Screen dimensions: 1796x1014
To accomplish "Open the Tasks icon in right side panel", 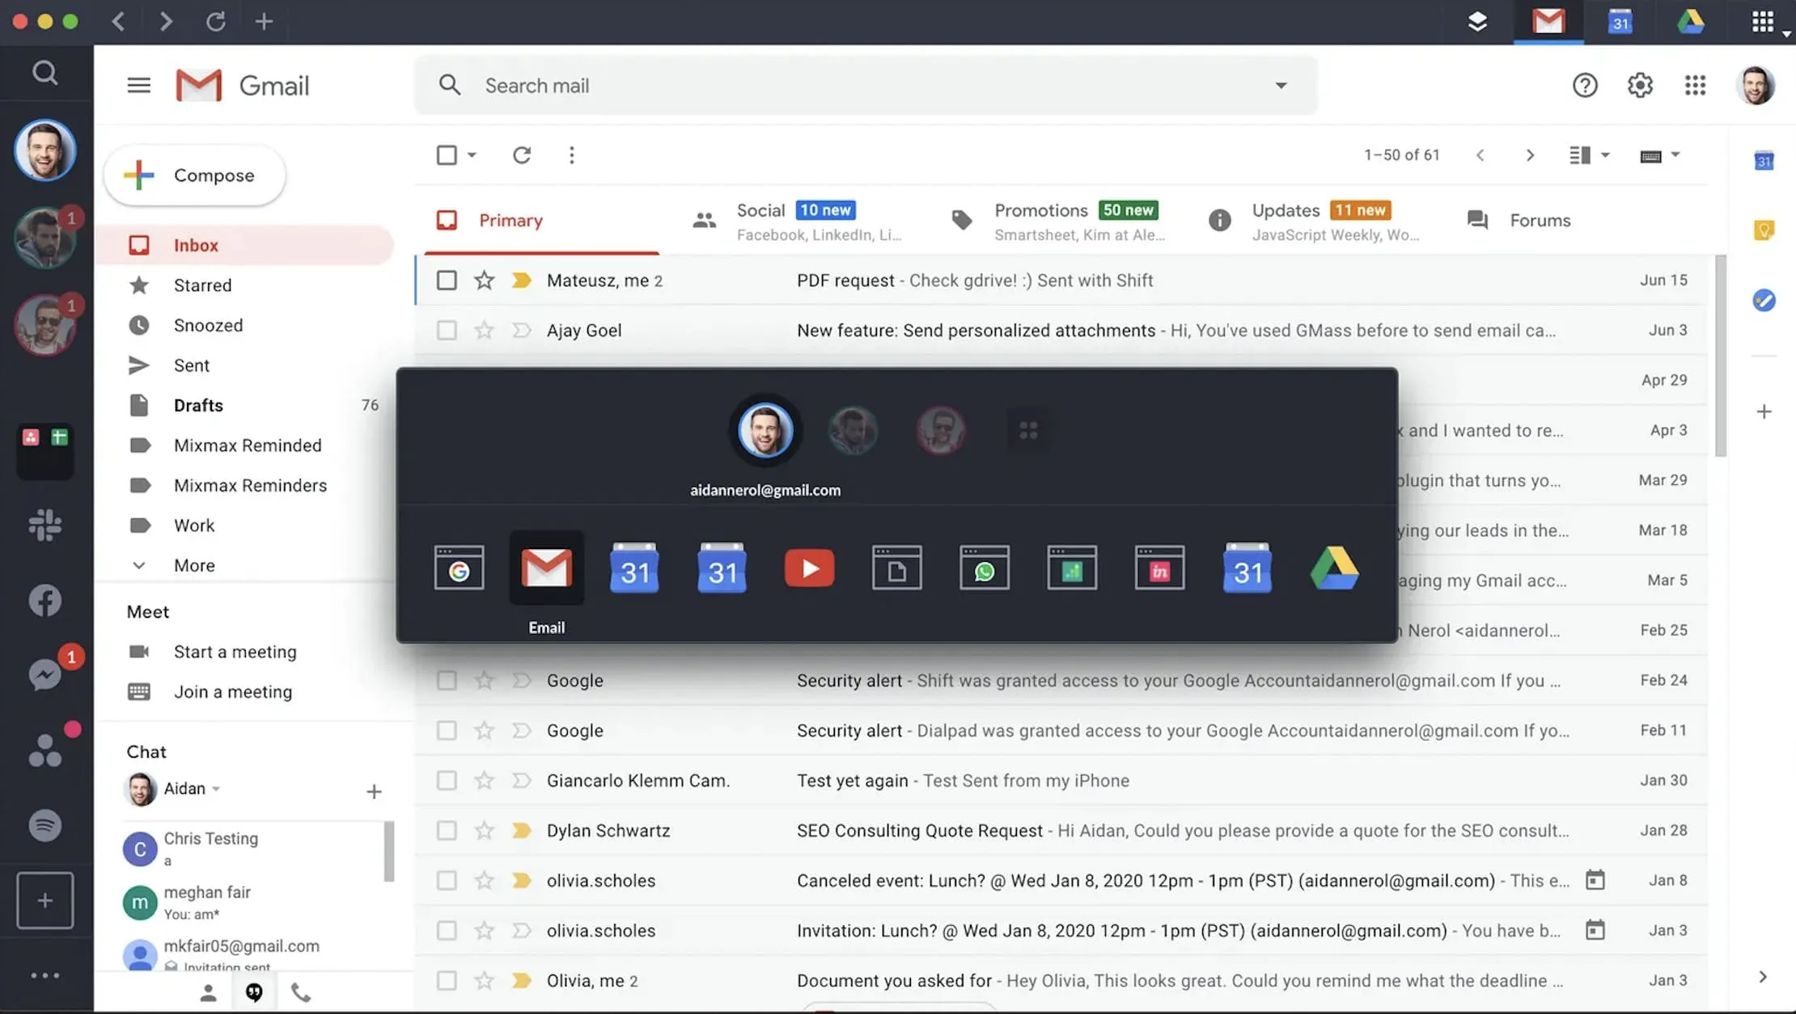I will pyautogui.click(x=1764, y=300).
